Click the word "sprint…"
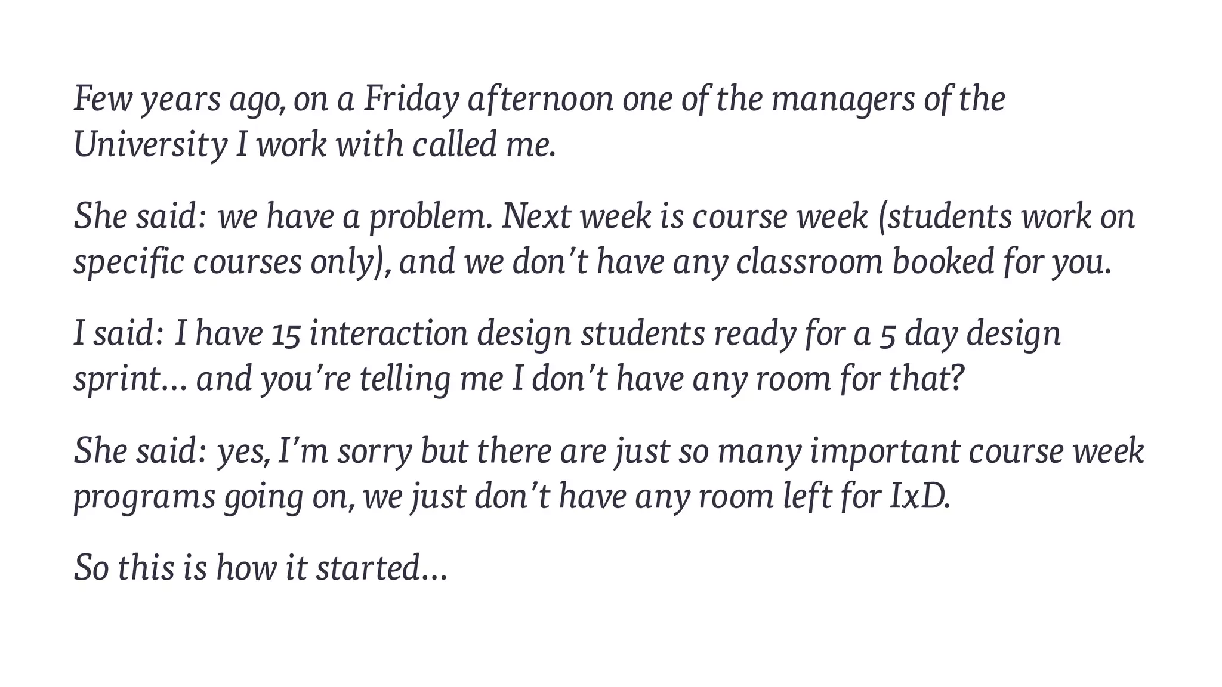The height and width of the screenshot is (687, 1222). [x=129, y=380]
